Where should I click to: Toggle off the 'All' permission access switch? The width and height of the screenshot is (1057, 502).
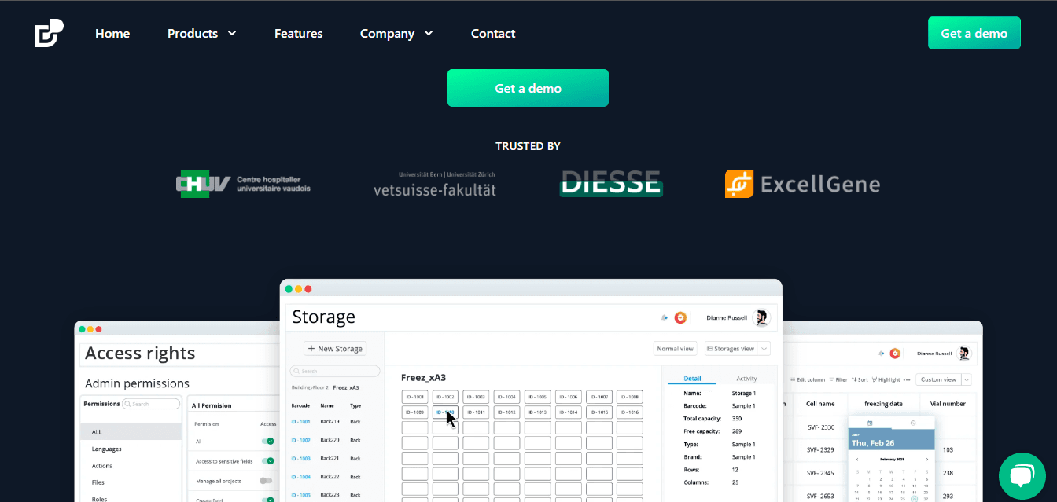pos(268,442)
